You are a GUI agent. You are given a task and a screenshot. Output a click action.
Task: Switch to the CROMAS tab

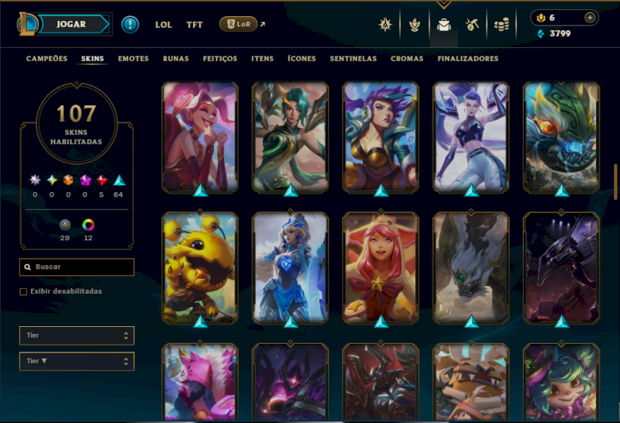click(x=407, y=59)
